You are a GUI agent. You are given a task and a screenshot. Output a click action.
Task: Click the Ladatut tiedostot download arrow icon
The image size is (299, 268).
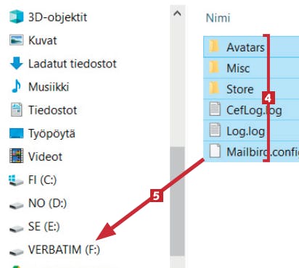point(17,63)
